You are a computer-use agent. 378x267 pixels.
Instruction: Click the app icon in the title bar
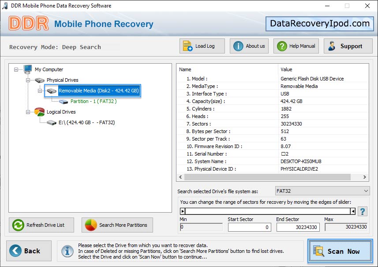pyautogui.click(x=5, y=6)
